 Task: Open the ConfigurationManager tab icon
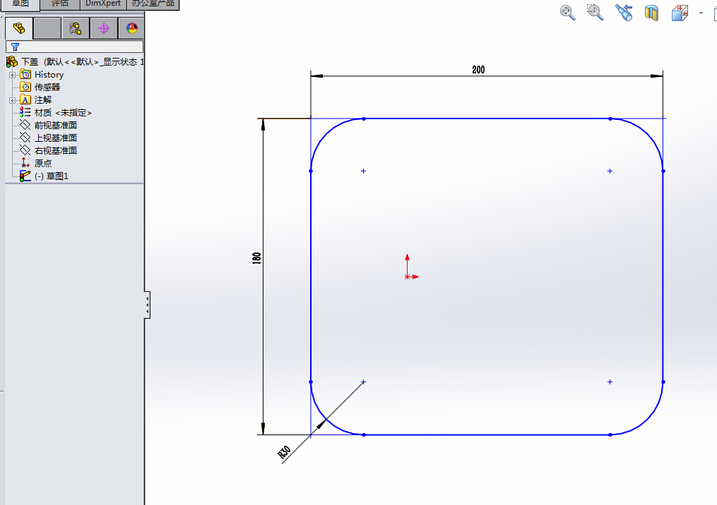[76, 28]
